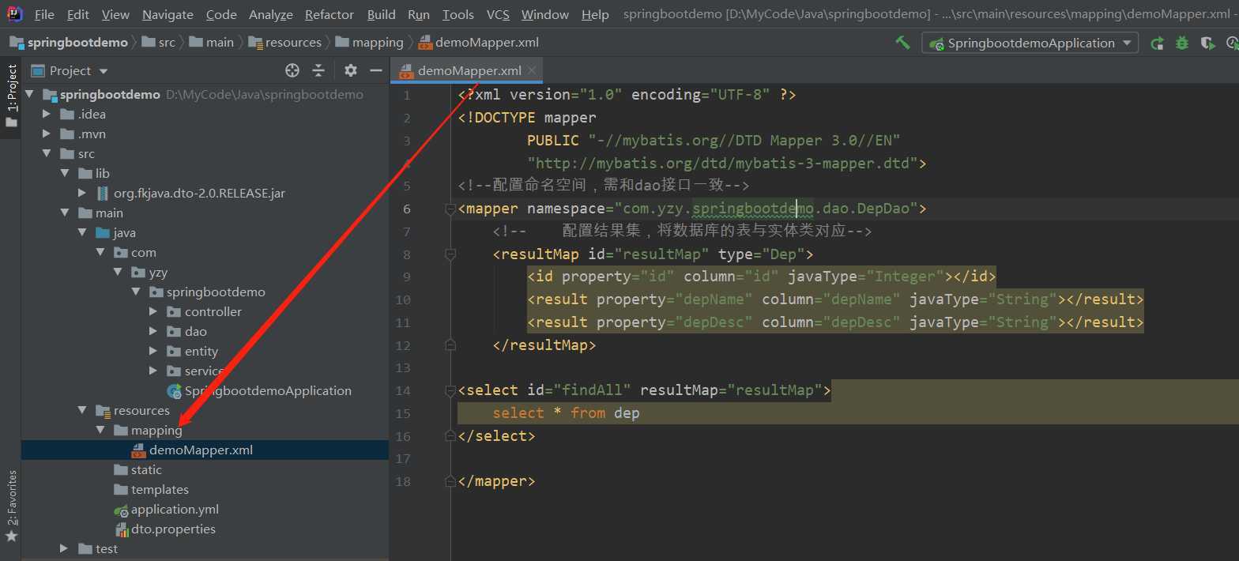Toggle code fold marker at line 6 mapper tag
Image resolution: width=1239 pixels, height=561 pixels.
(450, 209)
